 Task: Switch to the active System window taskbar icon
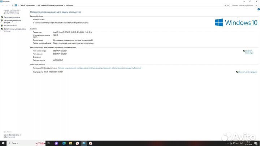click(84, 143)
